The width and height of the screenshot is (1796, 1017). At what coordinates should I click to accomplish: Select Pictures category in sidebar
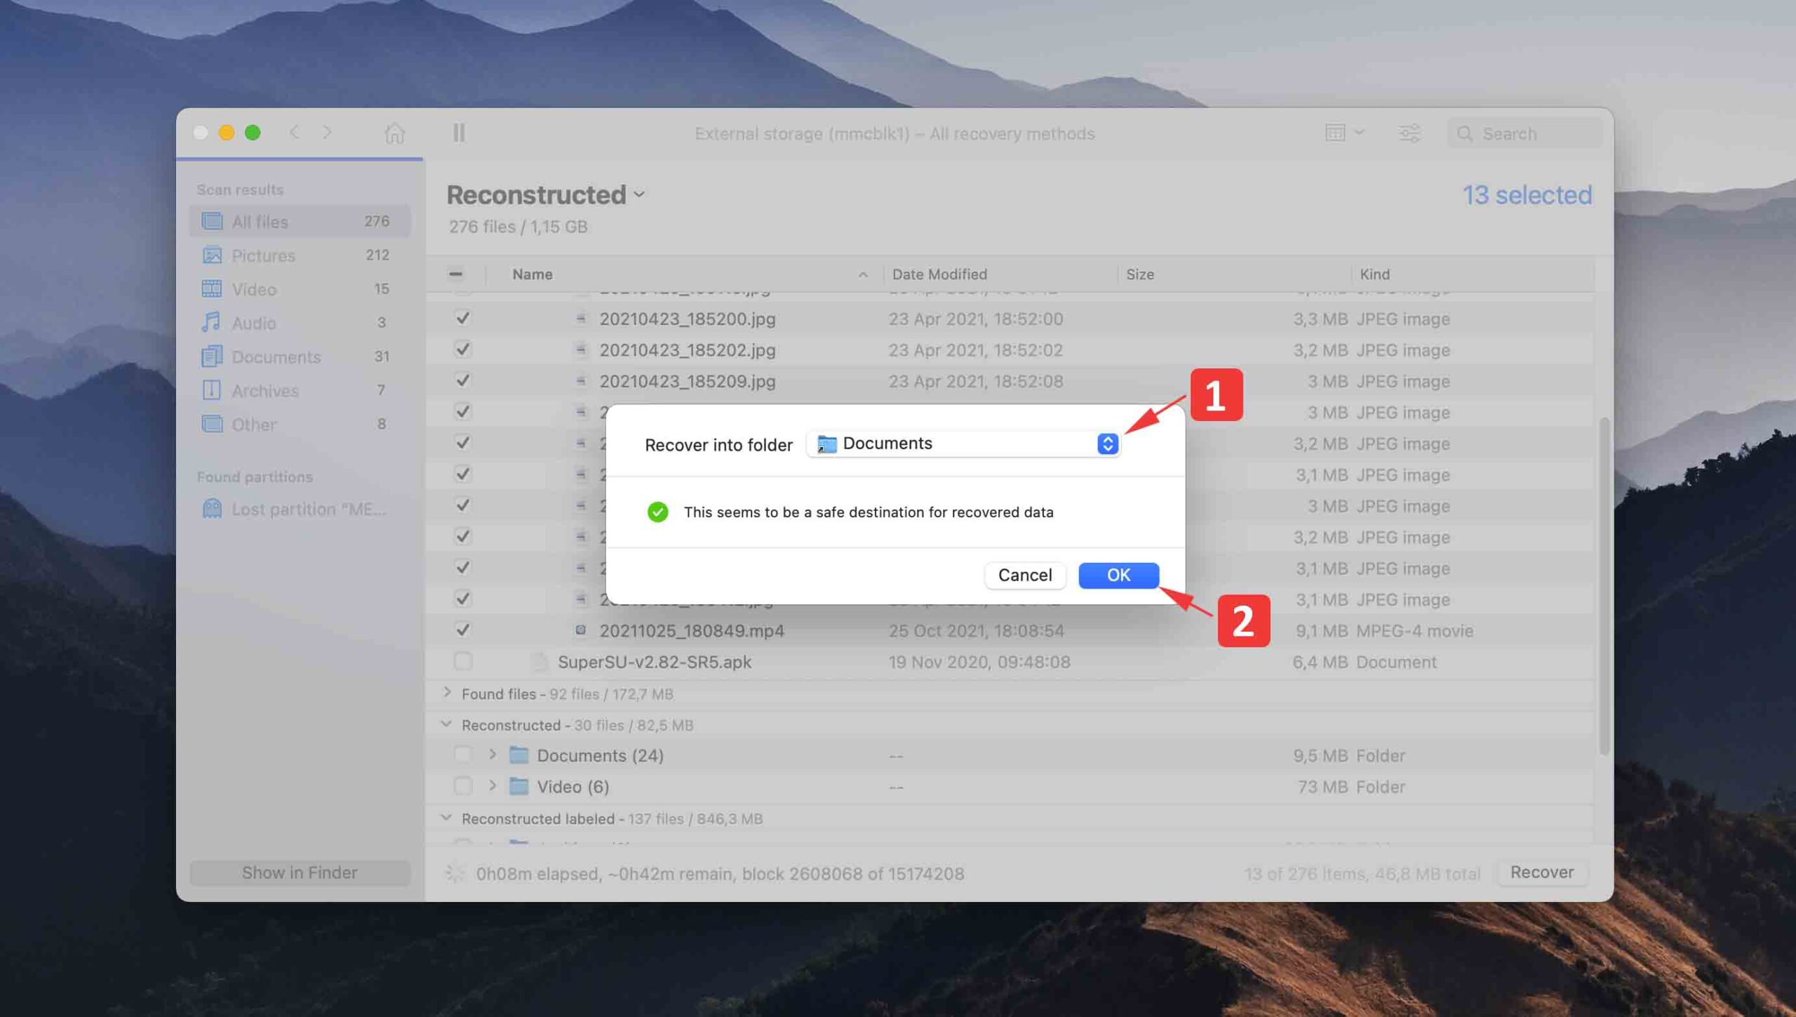pos(263,255)
